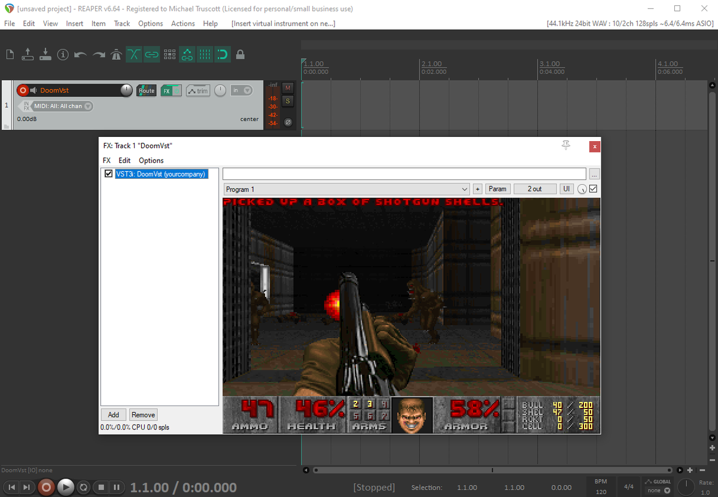Open the Actions menu
Screen dimensions: 718x497
point(183,23)
